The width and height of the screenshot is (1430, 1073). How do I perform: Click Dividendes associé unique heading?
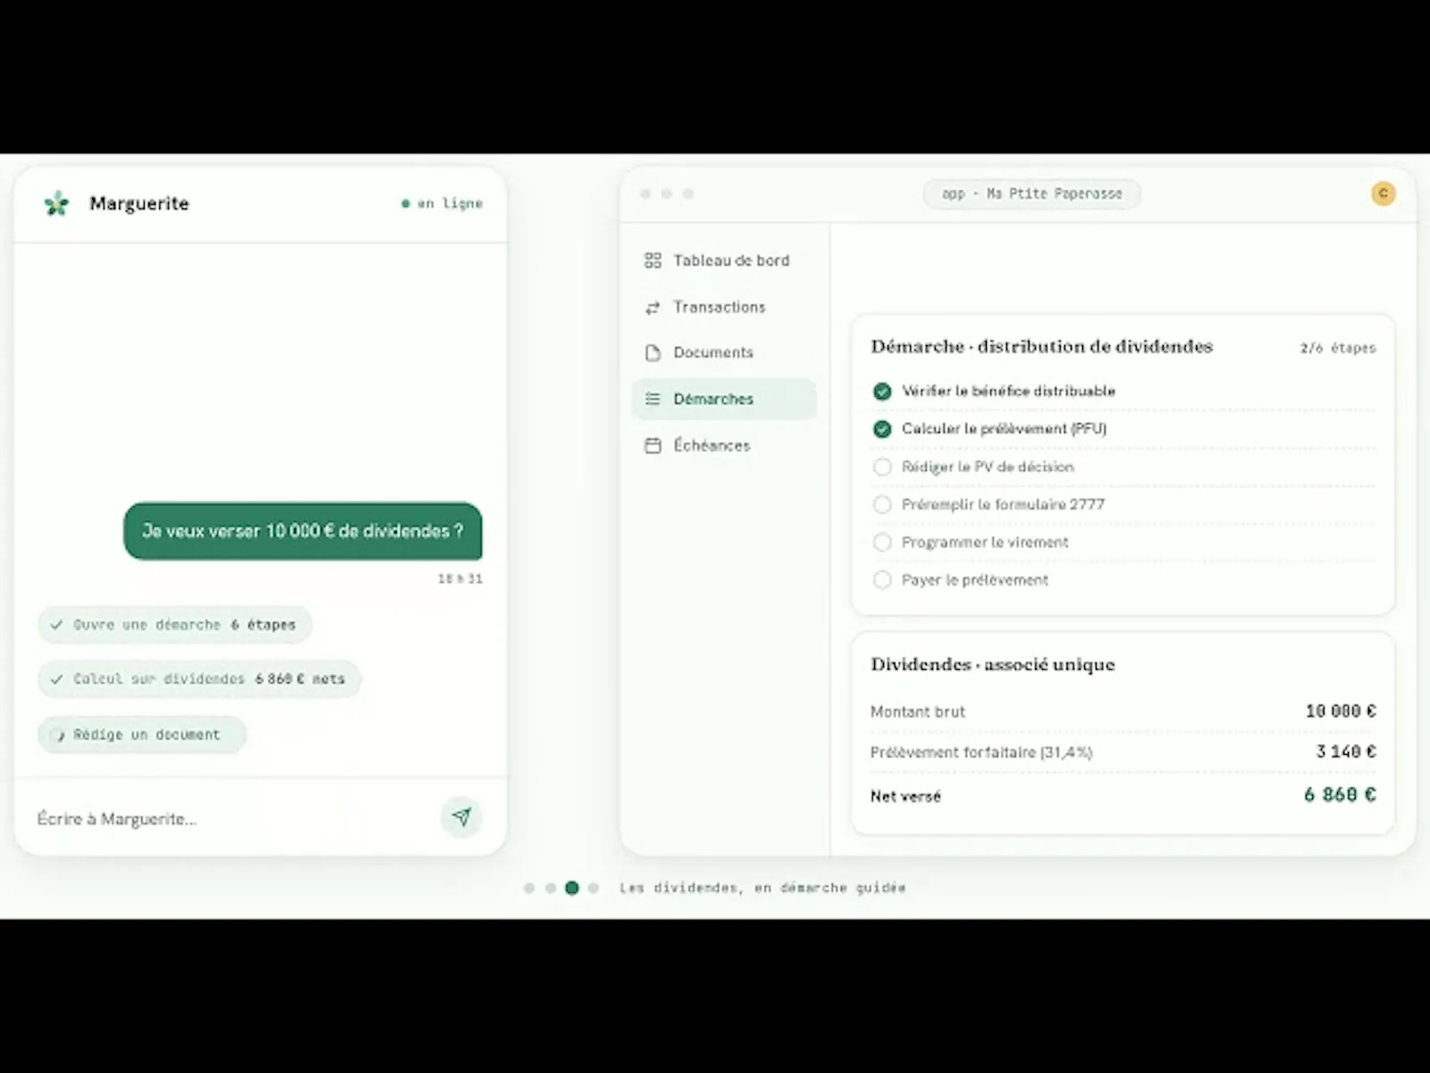993,664
